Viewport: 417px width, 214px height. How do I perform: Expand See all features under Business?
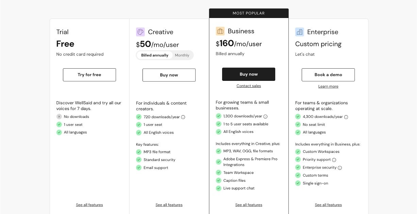tap(249, 205)
